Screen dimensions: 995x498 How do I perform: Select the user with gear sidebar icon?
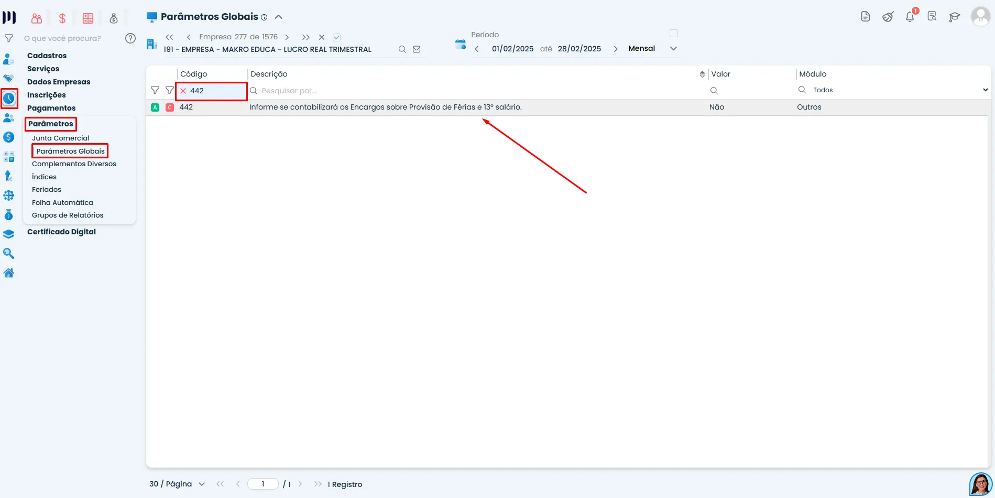click(x=9, y=59)
